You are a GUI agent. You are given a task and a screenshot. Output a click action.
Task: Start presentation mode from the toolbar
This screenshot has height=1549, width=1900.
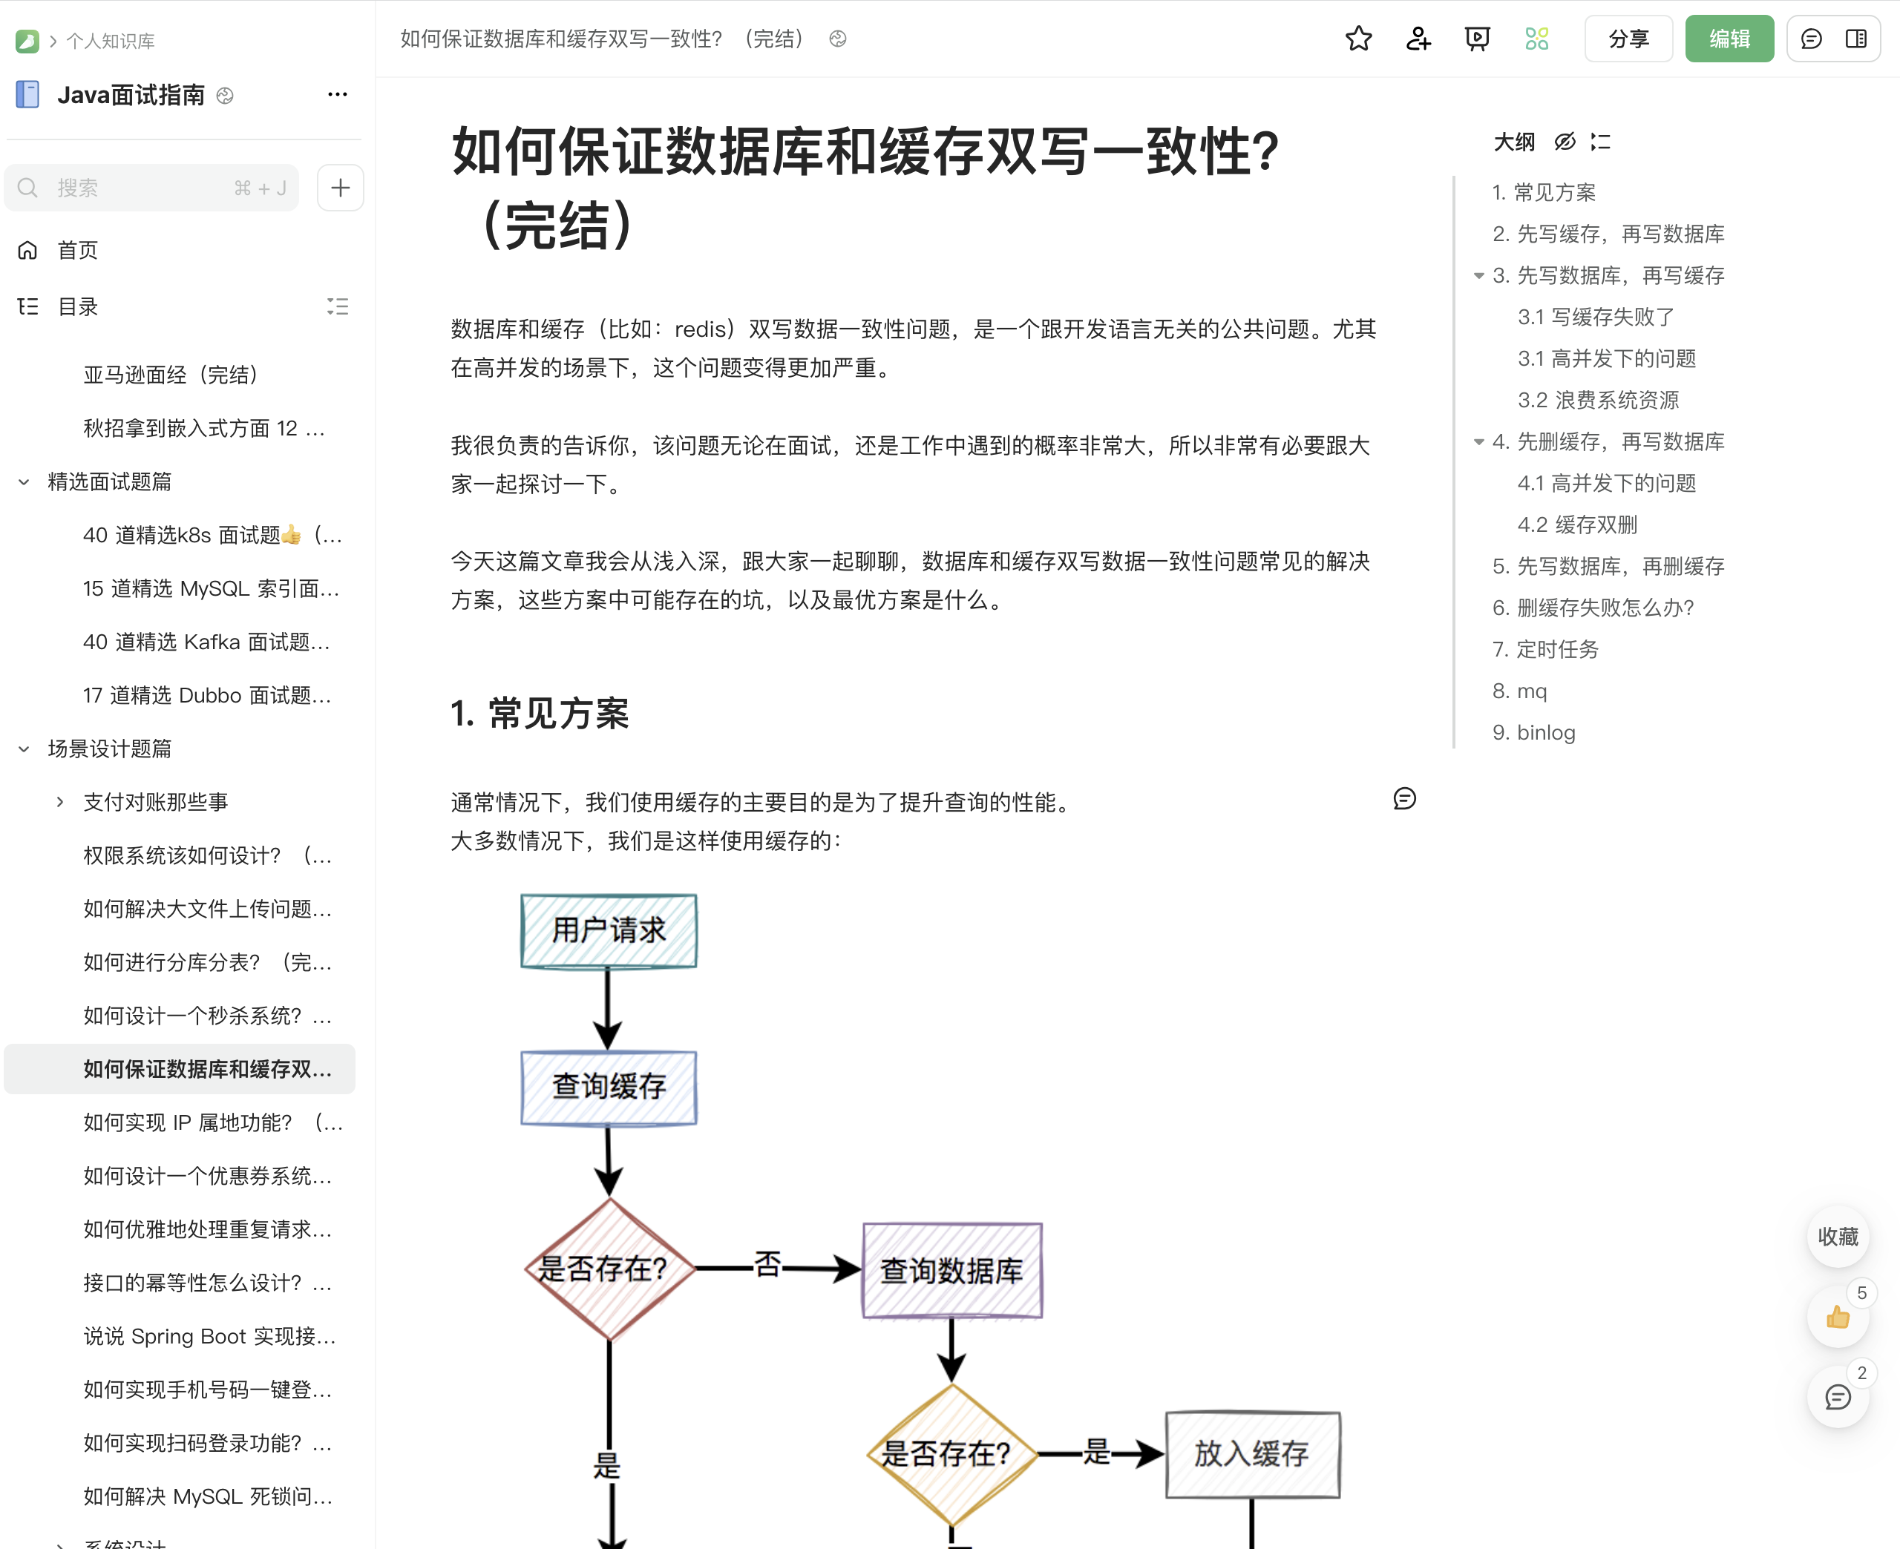pos(1477,39)
